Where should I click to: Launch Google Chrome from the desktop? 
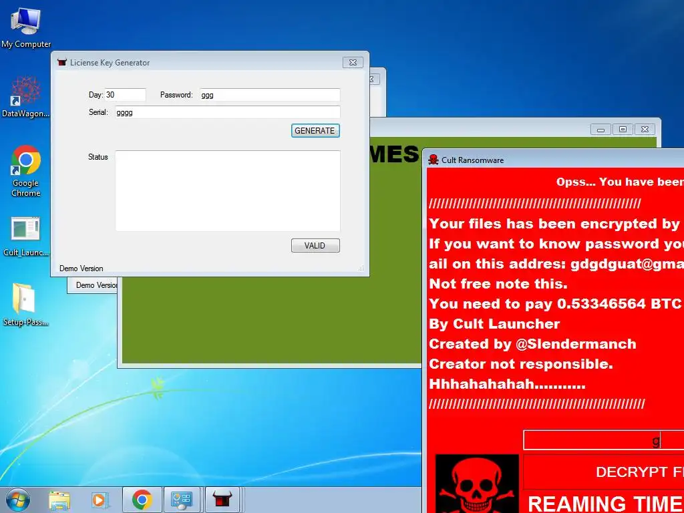26,171
